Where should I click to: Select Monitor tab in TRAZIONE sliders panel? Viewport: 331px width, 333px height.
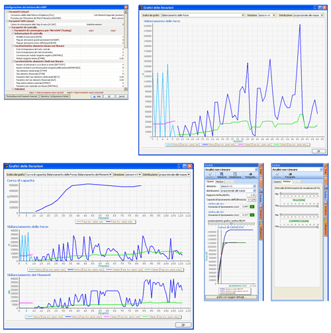click(287, 181)
